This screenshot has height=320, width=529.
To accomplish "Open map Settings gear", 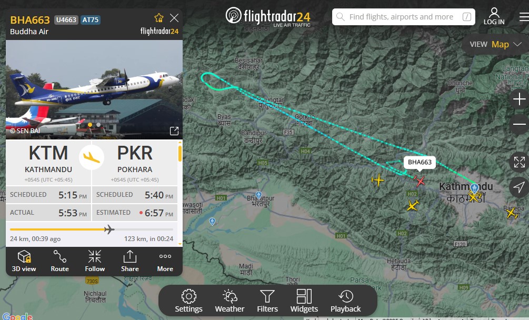I will click(x=188, y=301).
